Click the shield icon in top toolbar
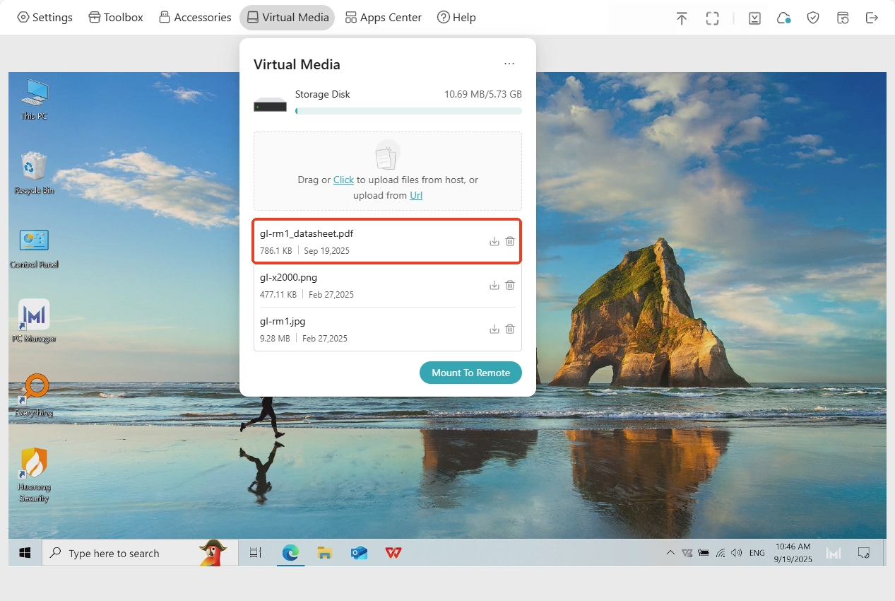The height and width of the screenshot is (601, 895). (x=813, y=18)
